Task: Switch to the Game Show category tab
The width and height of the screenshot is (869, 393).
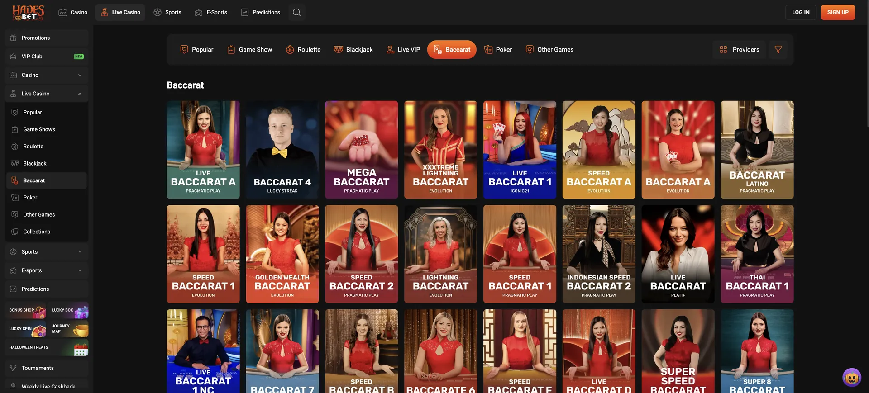Action: [x=249, y=50]
